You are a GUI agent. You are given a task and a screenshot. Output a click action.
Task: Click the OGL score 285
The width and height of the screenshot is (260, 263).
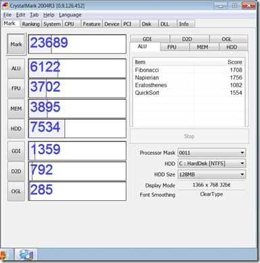[41, 189]
